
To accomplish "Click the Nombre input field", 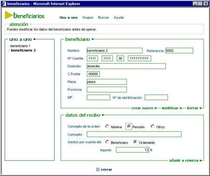I will click(115, 51).
